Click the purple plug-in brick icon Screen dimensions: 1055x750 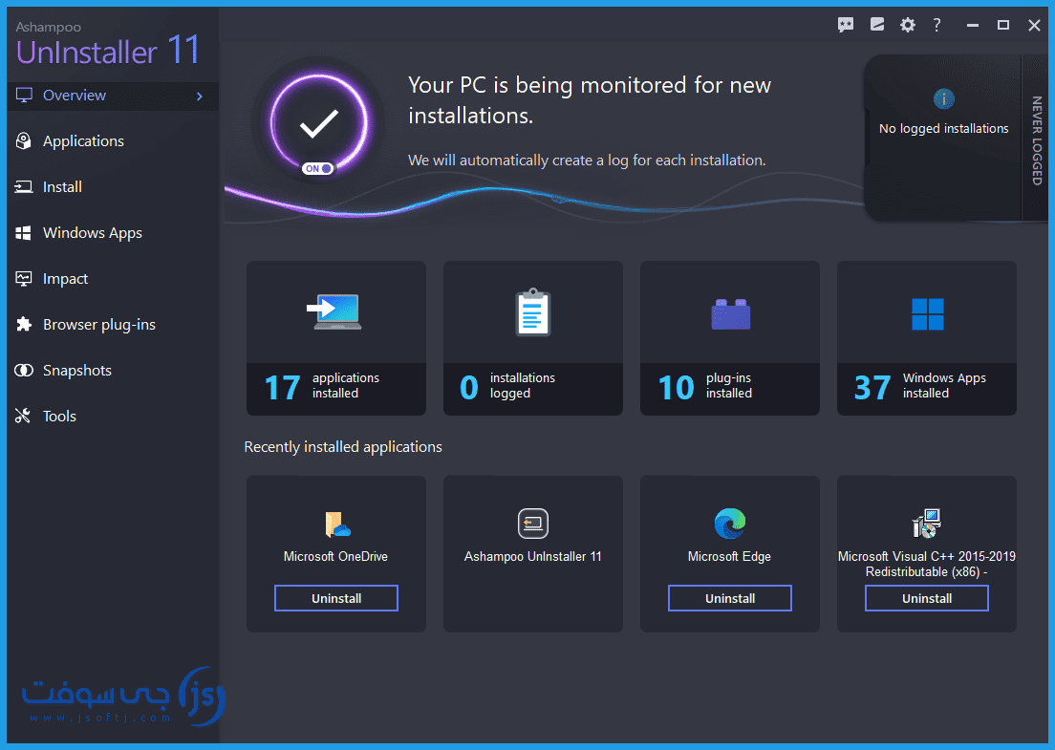731,314
